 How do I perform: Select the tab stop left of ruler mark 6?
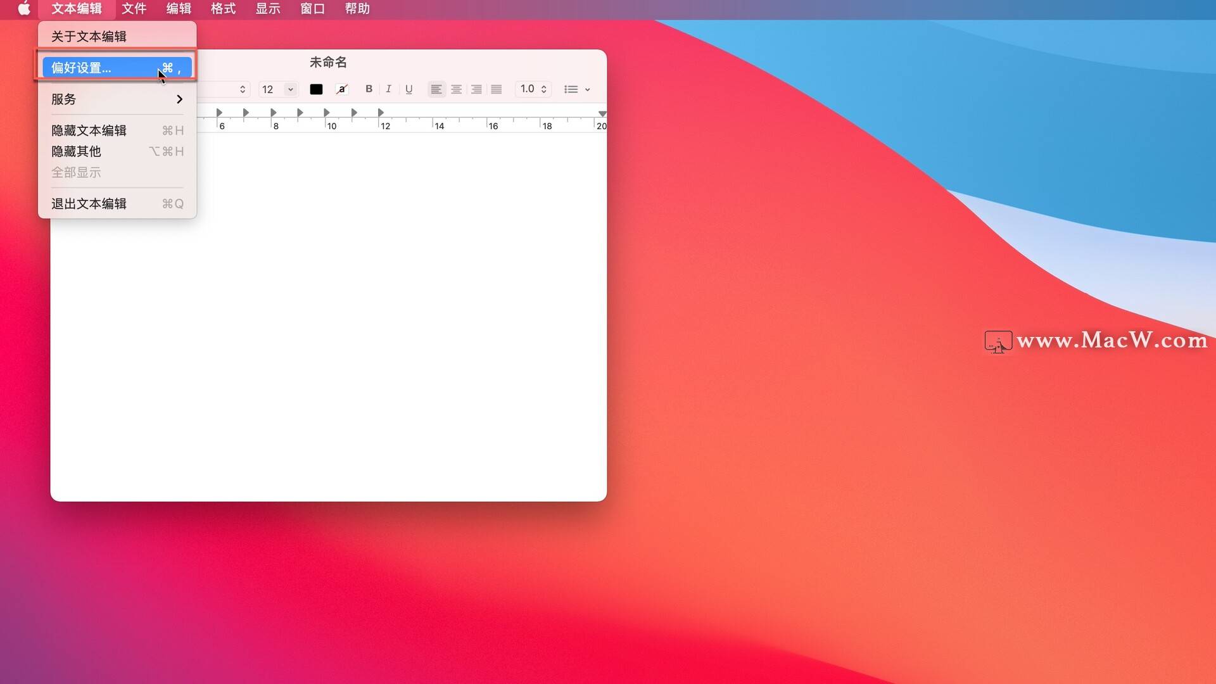[x=219, y=112]
